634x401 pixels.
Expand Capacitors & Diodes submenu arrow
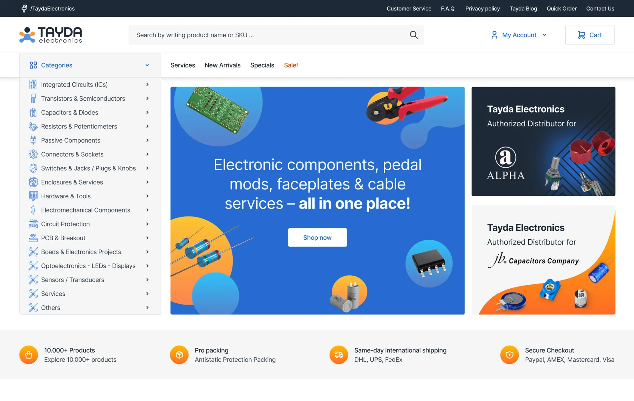tap(147, 113)
